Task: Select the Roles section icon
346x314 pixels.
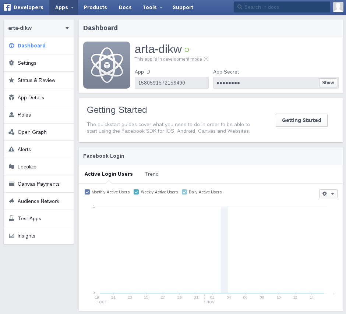Action: pos(11,115)
